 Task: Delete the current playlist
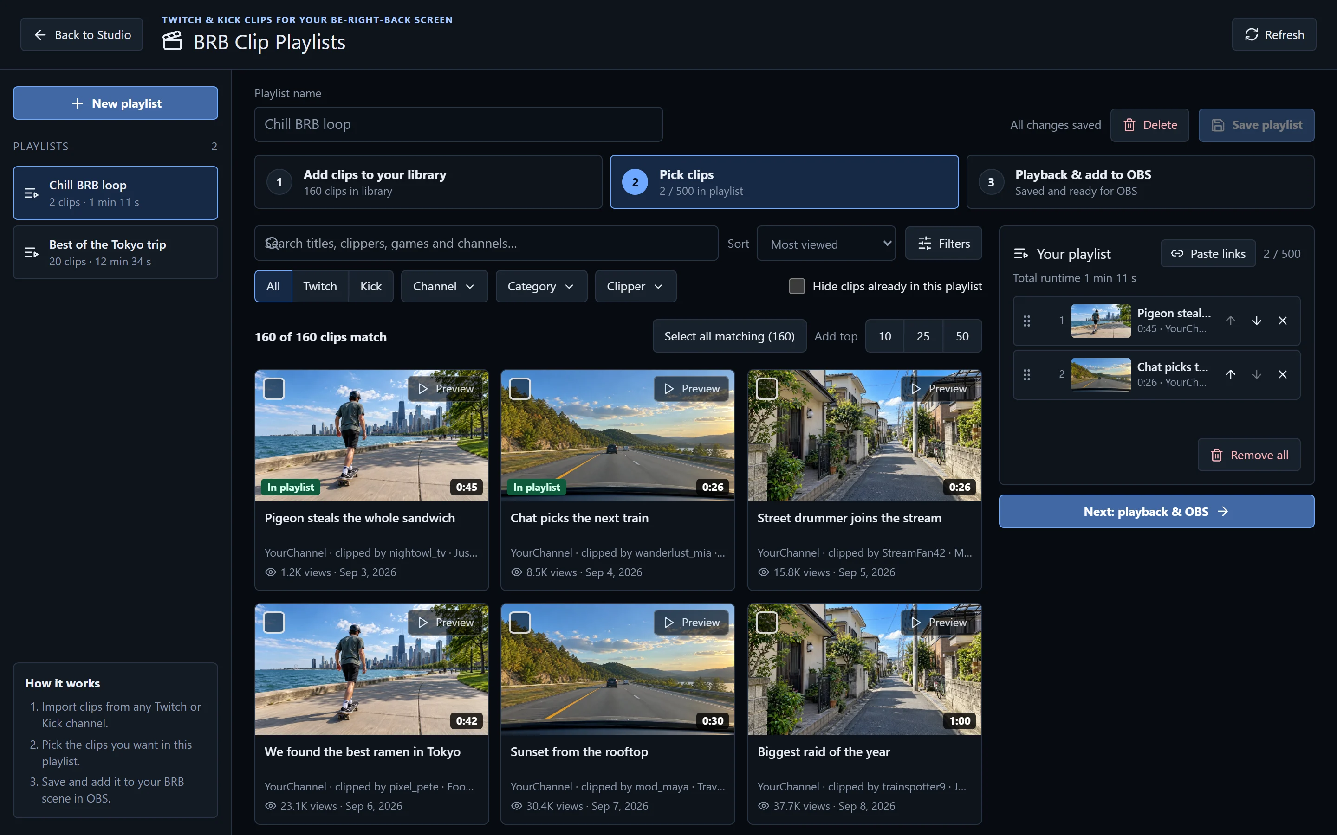(x=1149, y=125)
